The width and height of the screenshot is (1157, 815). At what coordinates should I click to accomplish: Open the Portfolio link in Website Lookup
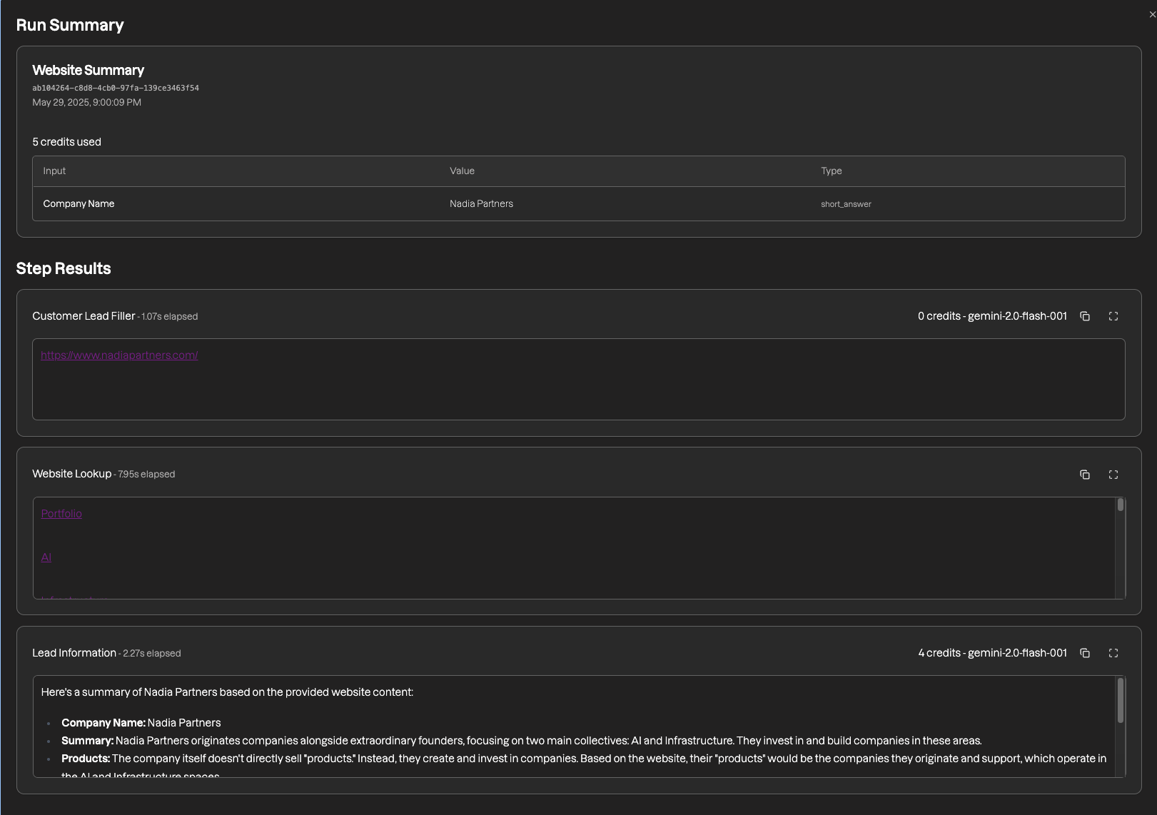pyautogui.click(x=61, y=514)
